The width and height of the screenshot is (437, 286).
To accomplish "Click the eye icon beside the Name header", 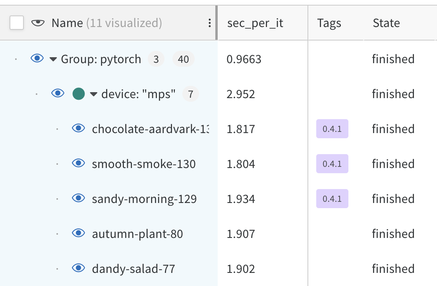I will click(38, 23).
